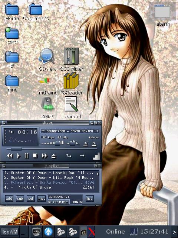Select playlist entry Fahrenheit - Santa Monica

pyautogui.click(x=49, y=182)
